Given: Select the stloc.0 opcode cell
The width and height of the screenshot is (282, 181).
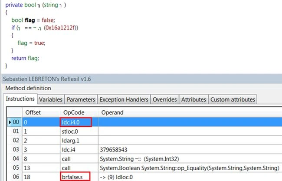Looking at the screenshot, I should click(x=79, y=132).
